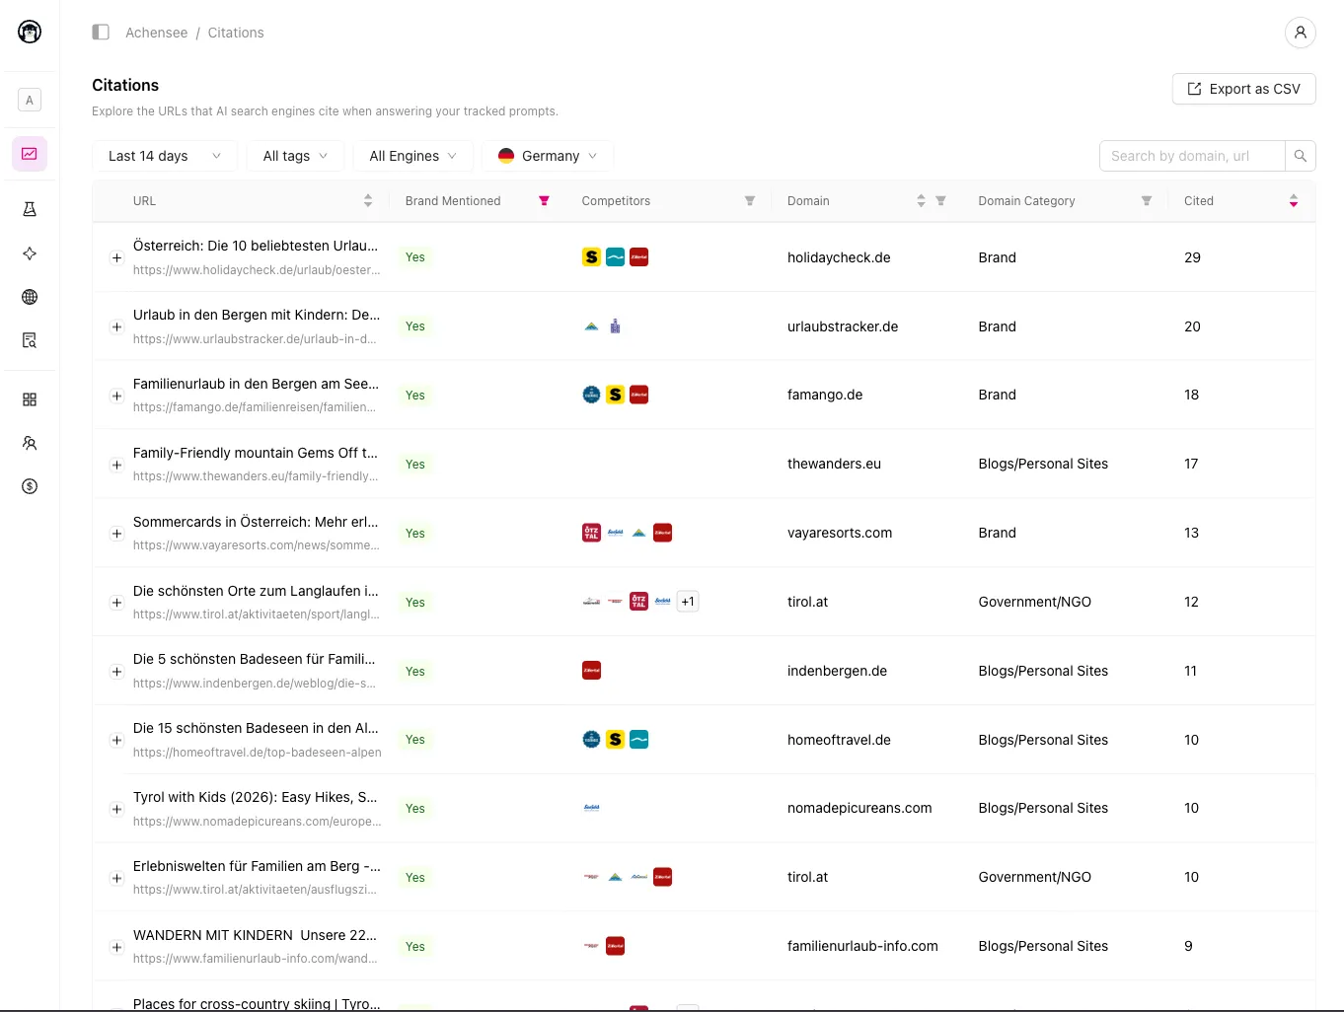Click the sidebar toggle panel icon

pos(101,33)
